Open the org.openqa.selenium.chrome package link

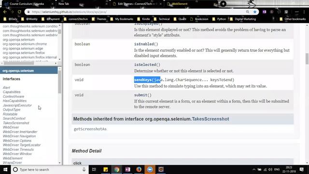25,44
